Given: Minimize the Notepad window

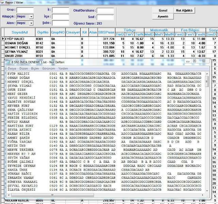Looking at the screenshot, I should (x=188, y=61).
